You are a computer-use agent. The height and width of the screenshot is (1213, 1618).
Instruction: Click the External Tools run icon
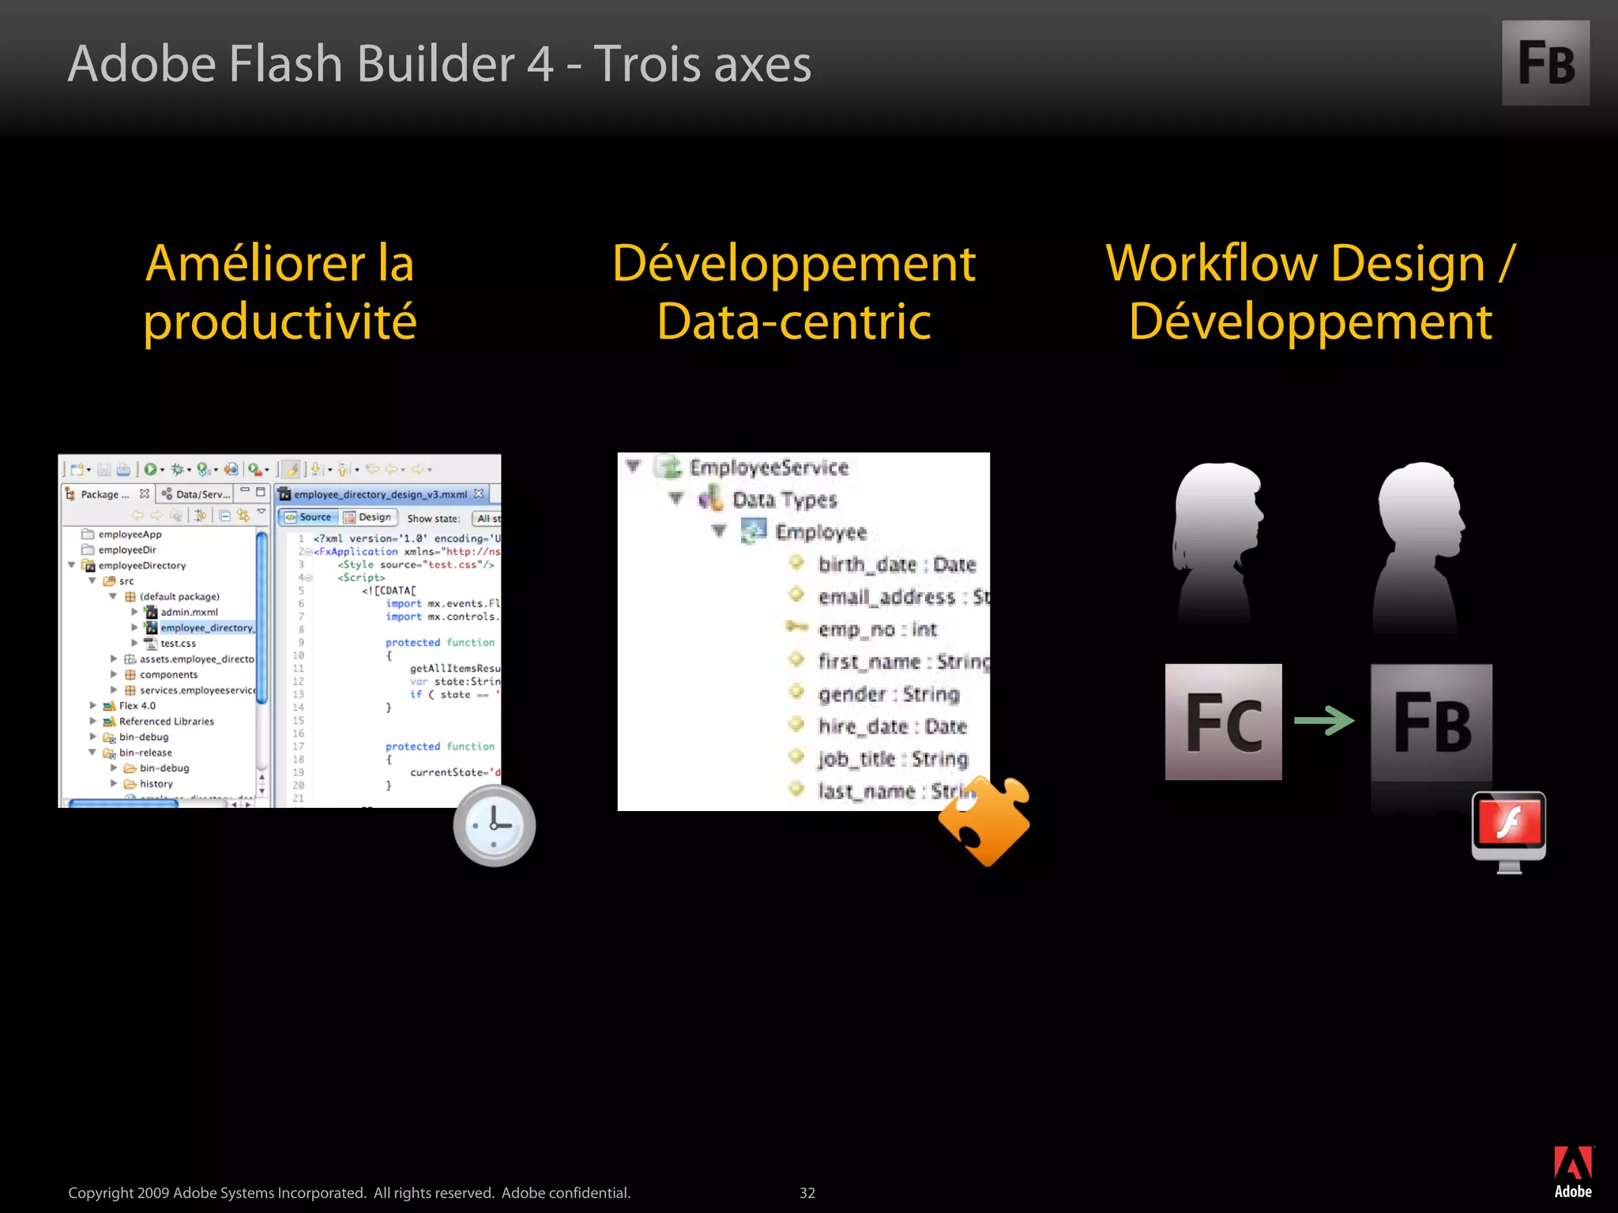254,469
